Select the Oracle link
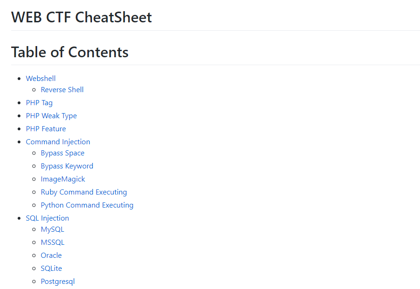Image resolution: width=420 pixels, height=289 pixels. click(51, 255)
